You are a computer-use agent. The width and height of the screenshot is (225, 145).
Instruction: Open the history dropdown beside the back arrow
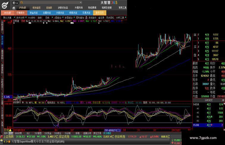click(17, 3)
